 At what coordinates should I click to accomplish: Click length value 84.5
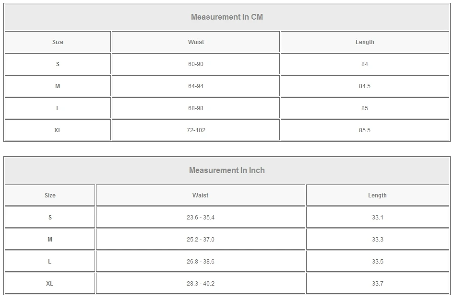coord(365,86)
